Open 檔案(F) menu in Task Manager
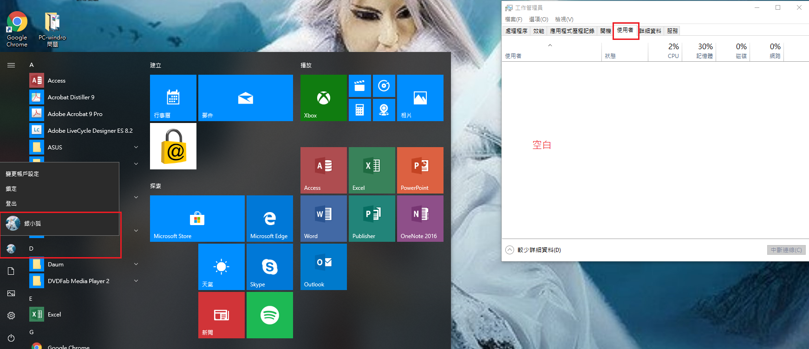Screen dimensions: 809x349 coord(514,19)
